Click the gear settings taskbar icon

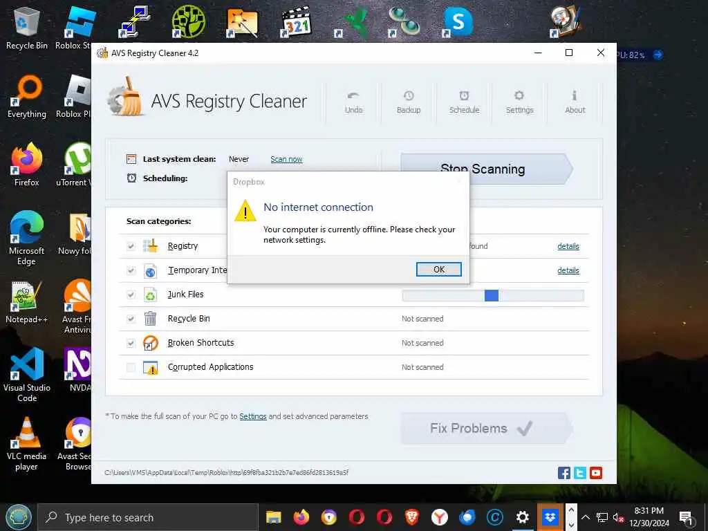(x=523, y=517)
